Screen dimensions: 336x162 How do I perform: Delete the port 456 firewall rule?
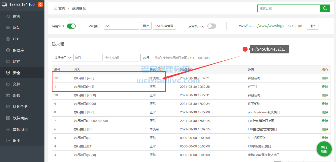coord(325,78)
